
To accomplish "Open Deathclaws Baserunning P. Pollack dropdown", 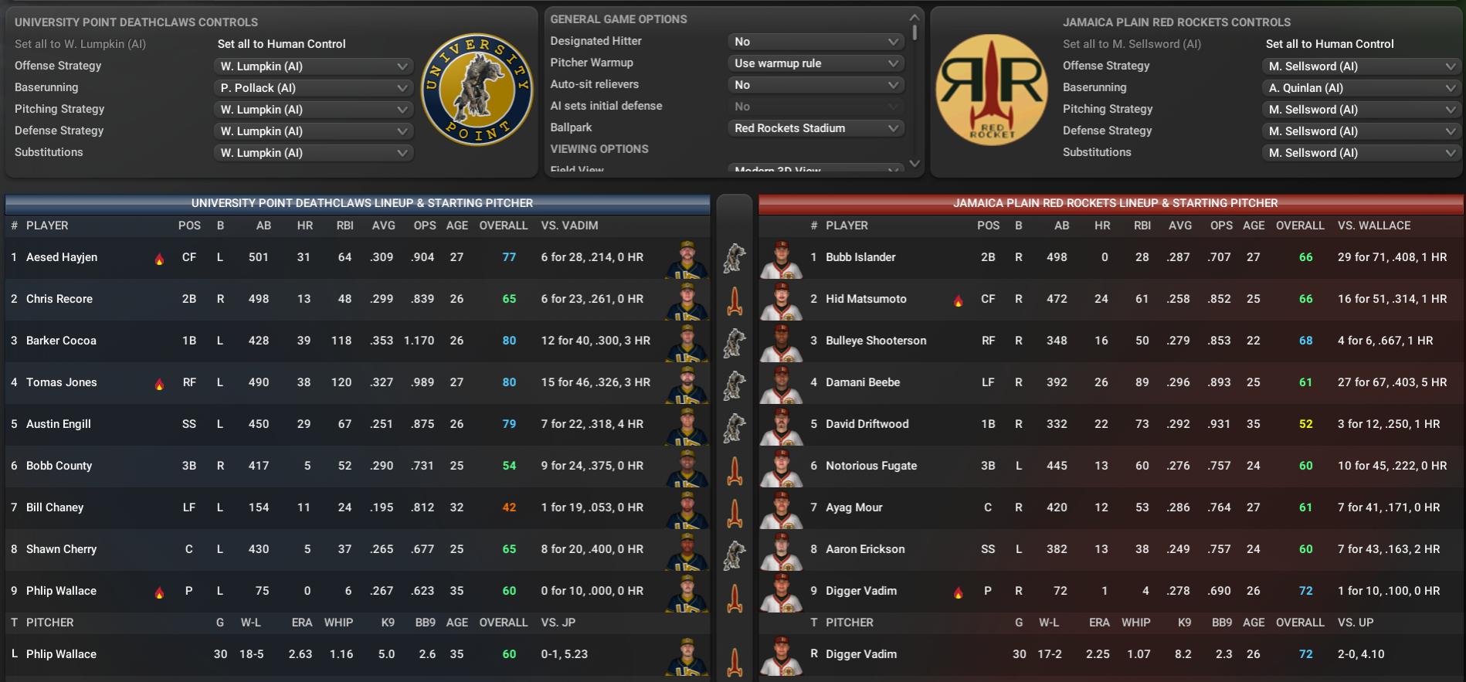I will [x=314, y=88].
